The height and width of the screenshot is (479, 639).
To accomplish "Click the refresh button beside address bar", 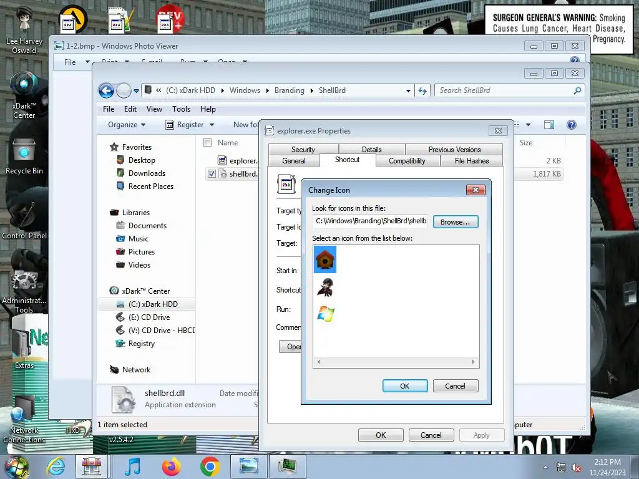I will [x=422, y=91].
